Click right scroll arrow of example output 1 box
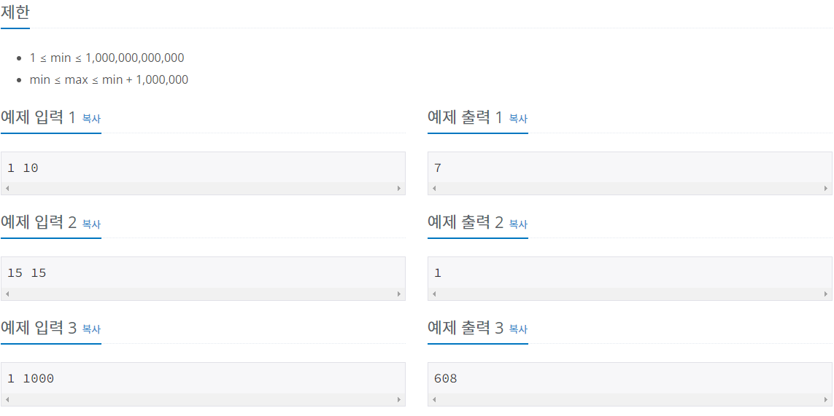This screenshot has width=834, height=416. tap(826, 189)
